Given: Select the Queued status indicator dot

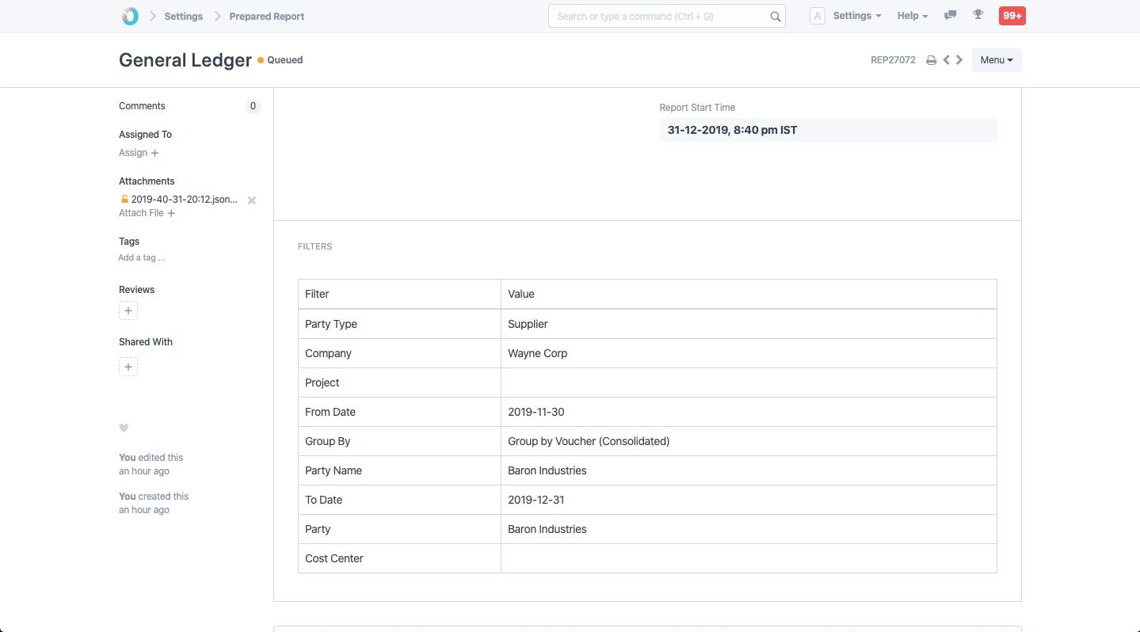Looking at the screenshot, I should tap(259, 59).
